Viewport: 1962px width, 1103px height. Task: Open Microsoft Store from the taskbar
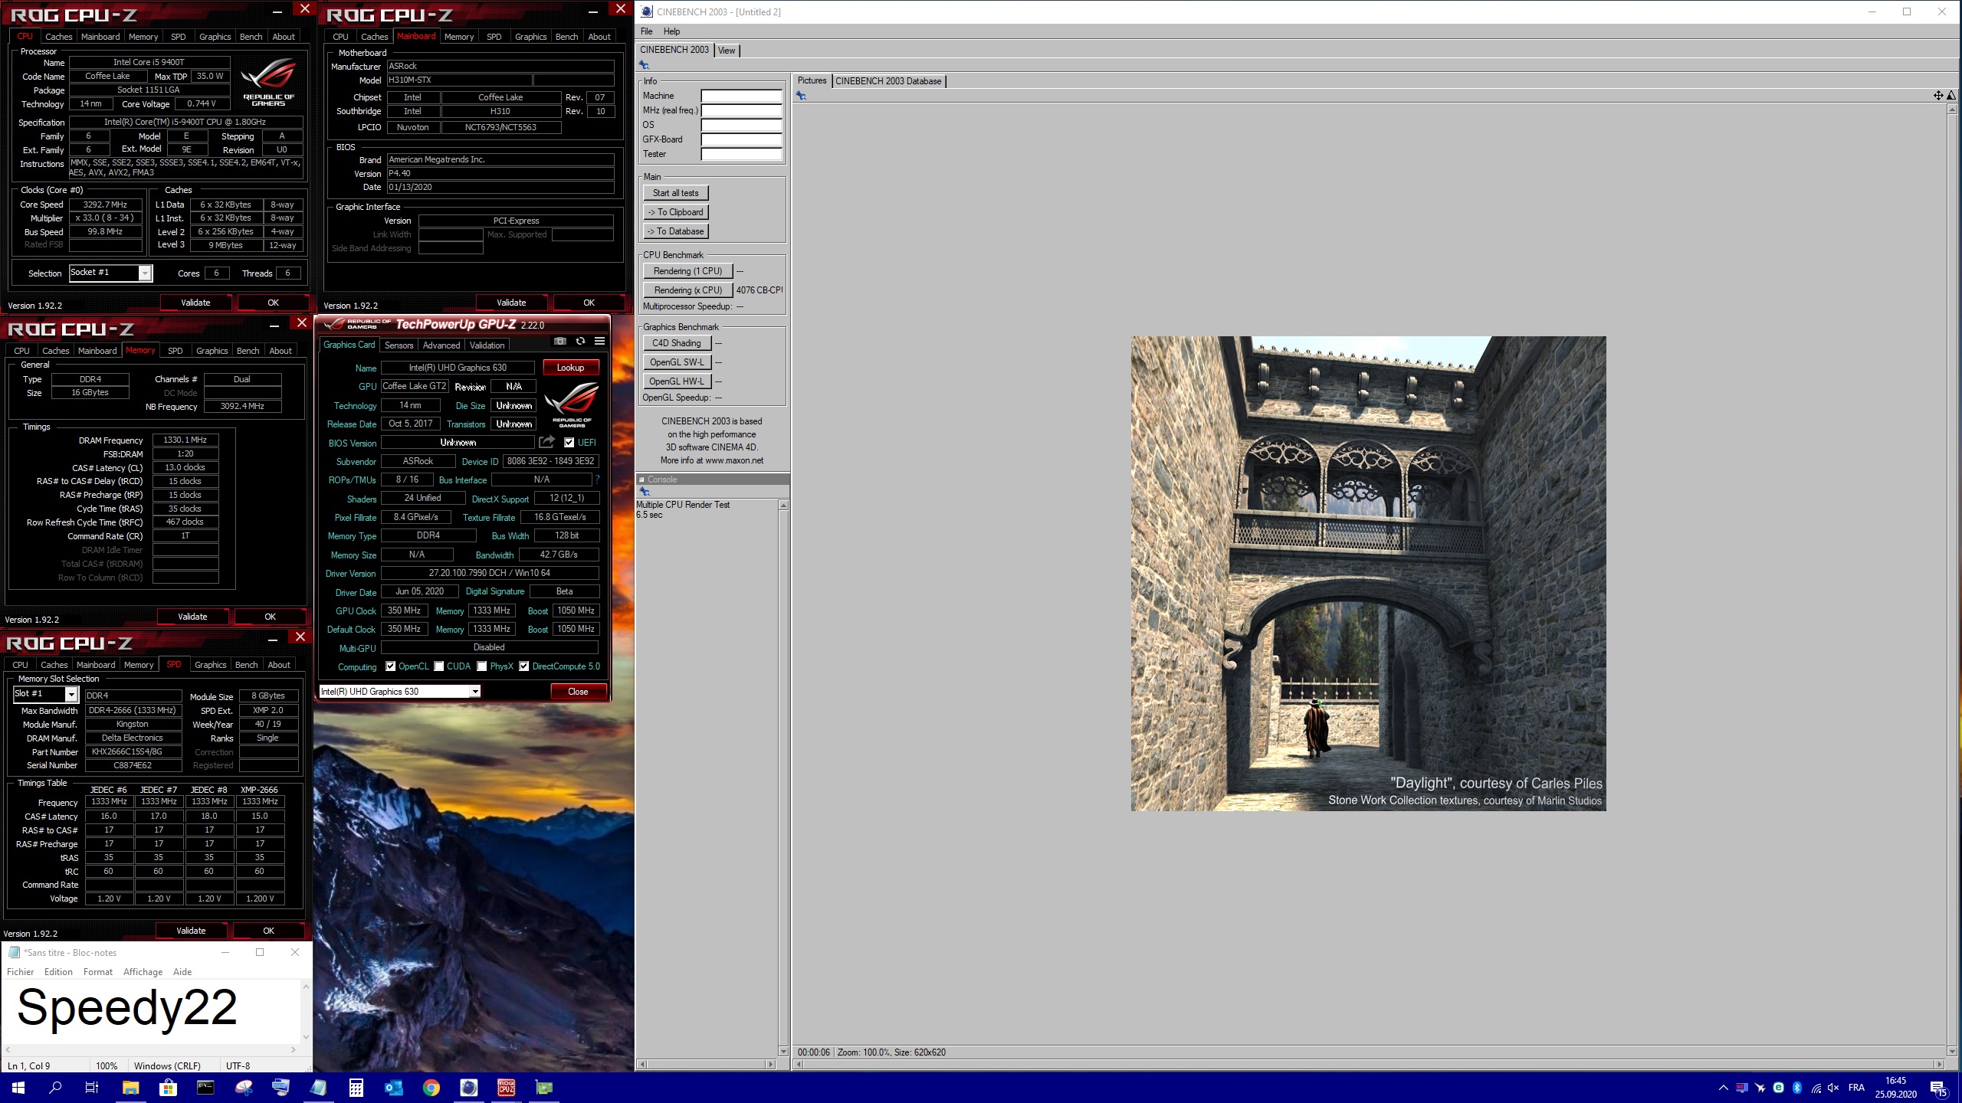pos(168,1088)
